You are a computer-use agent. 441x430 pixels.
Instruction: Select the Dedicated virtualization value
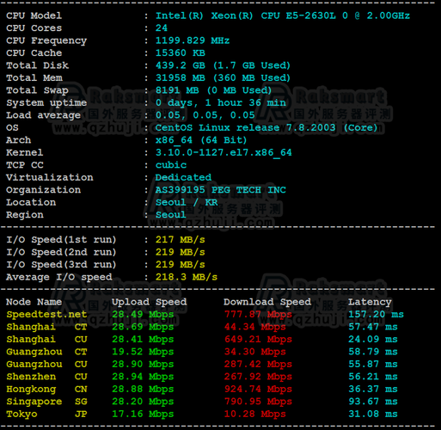(x=183, y=177)
